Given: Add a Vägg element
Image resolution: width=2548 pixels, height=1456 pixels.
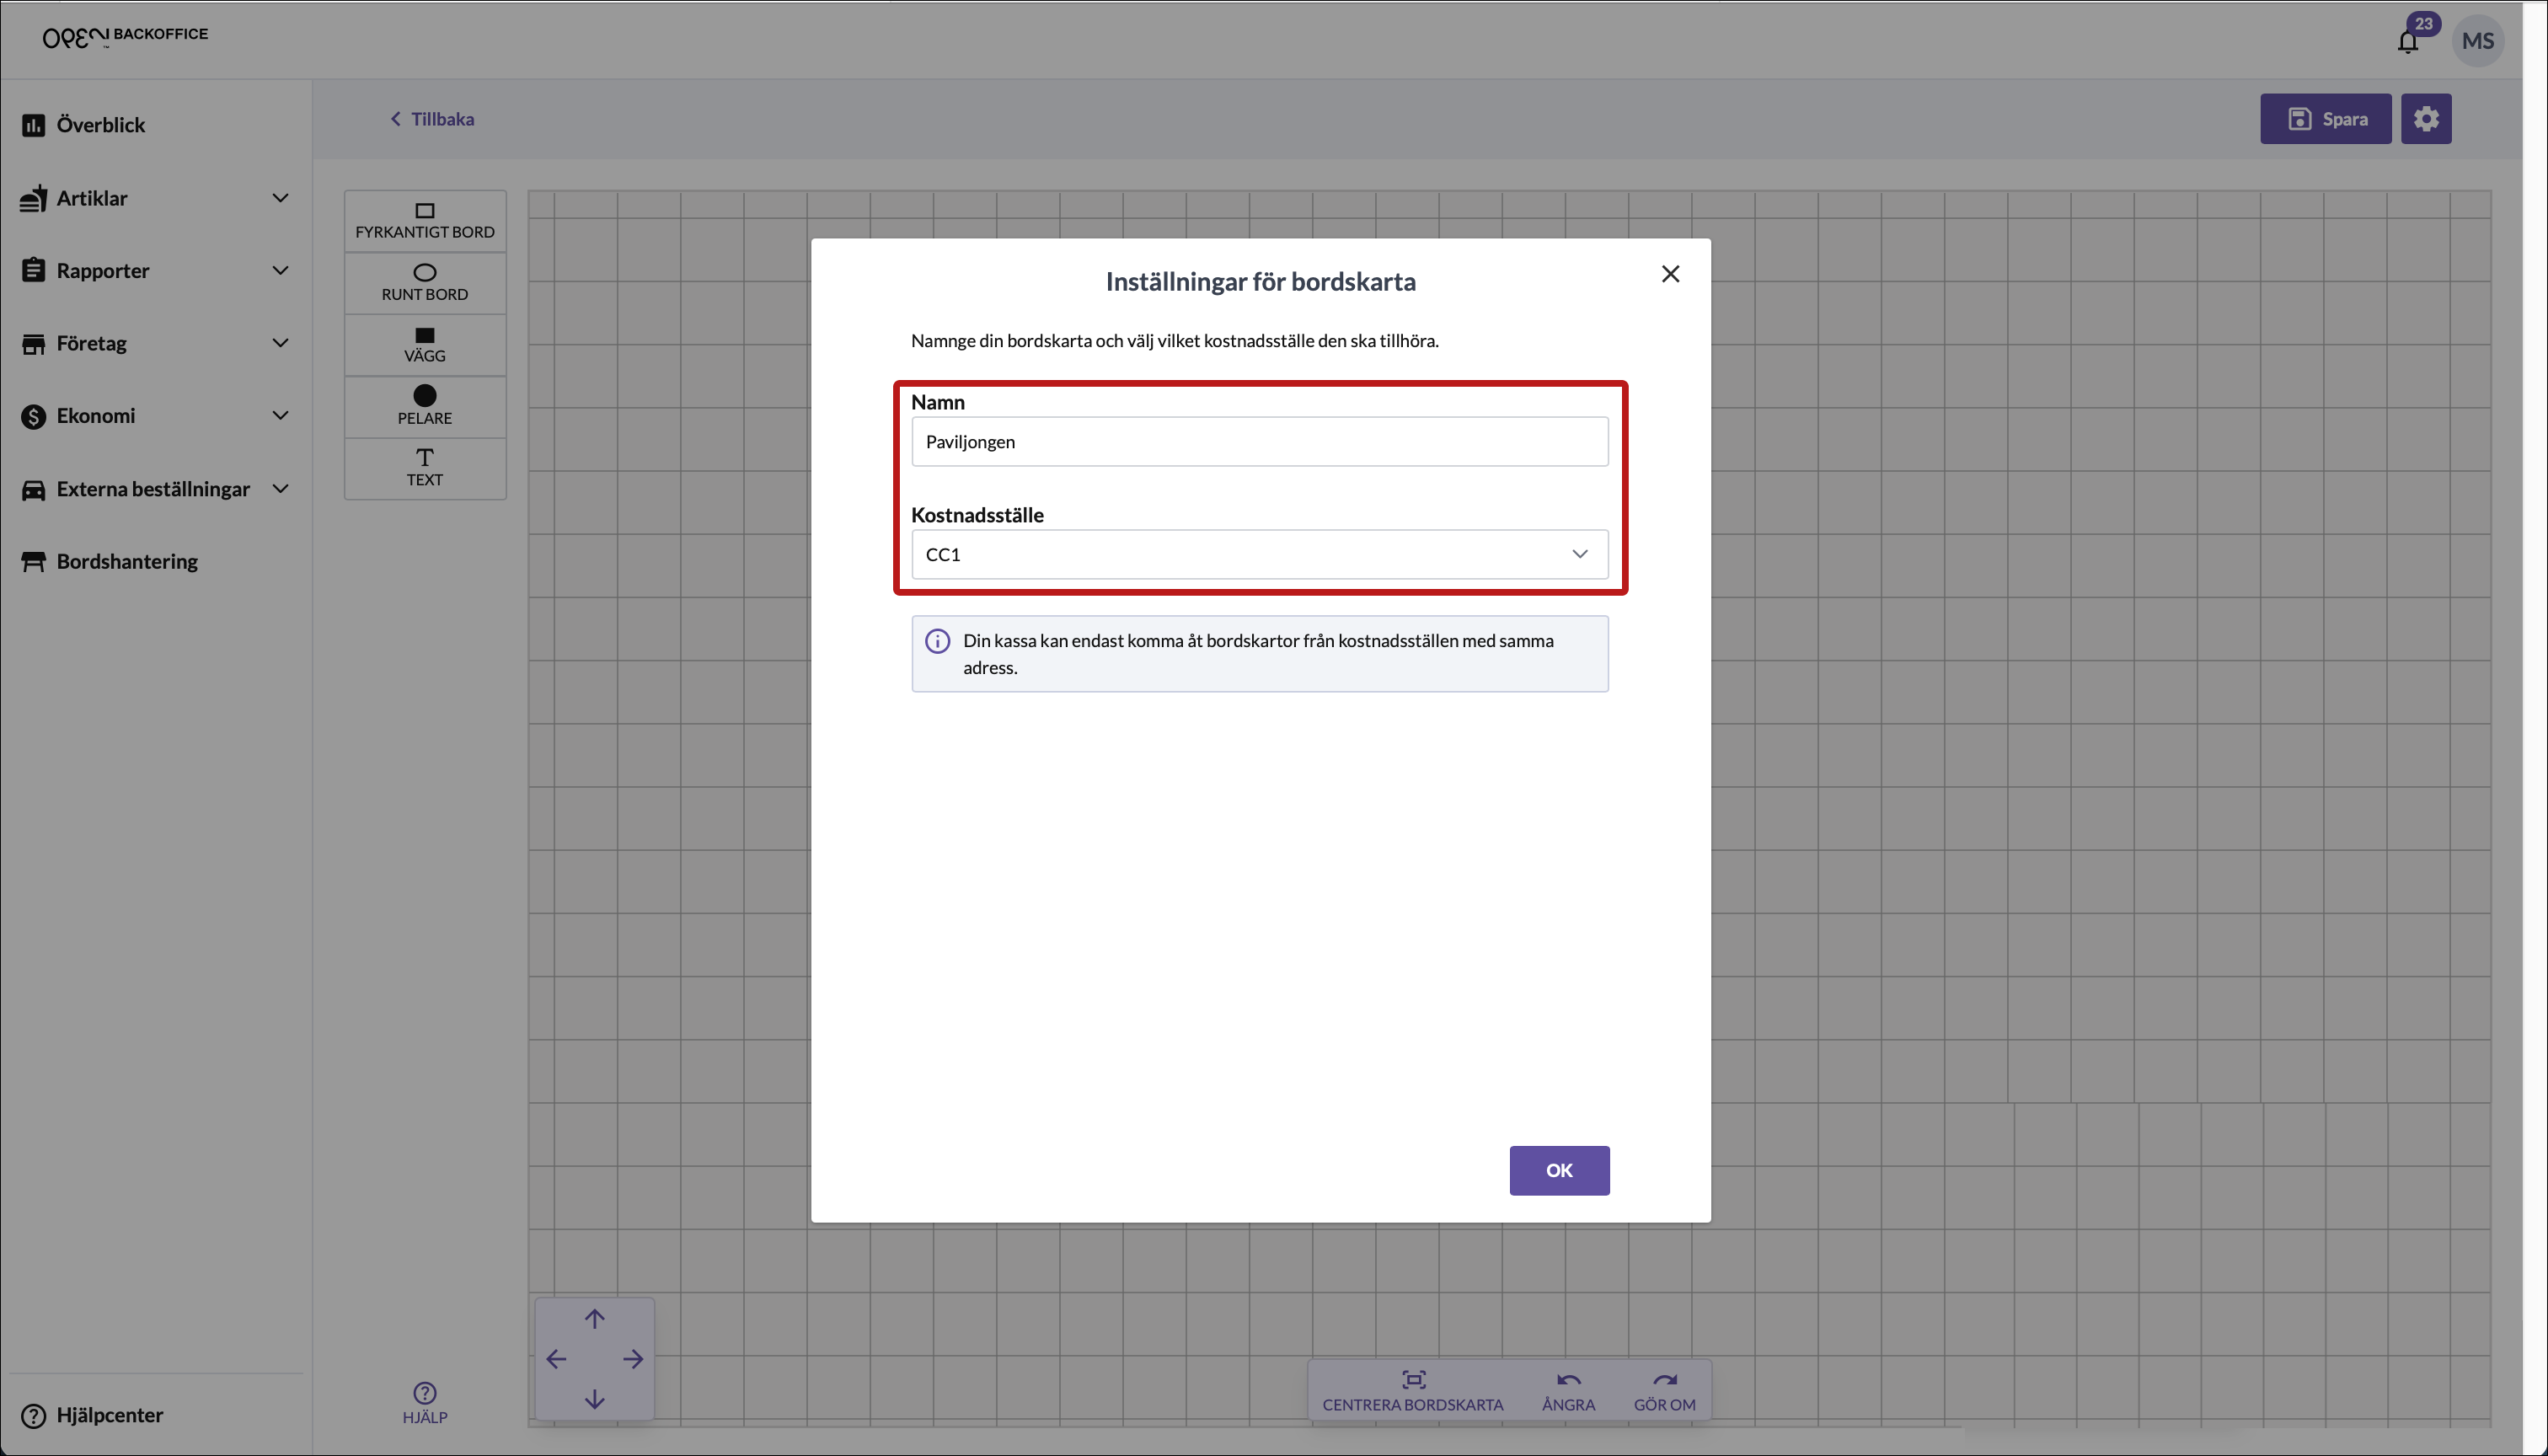Looking at the screenshot, I should pyautogui.click(x=425, y=345).
